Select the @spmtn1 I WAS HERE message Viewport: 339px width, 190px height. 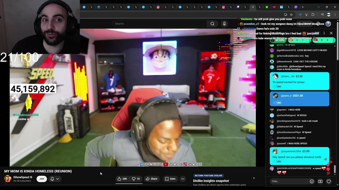288,110
